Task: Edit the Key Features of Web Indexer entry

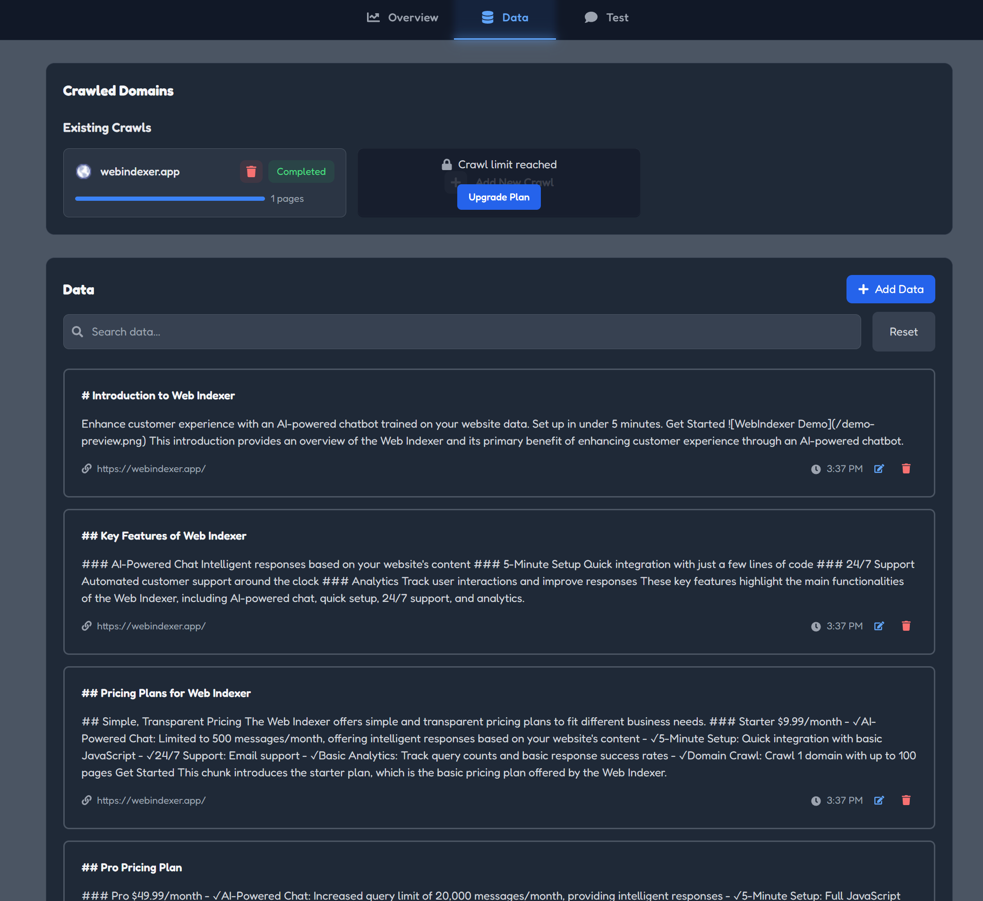Action: (879, 626)
